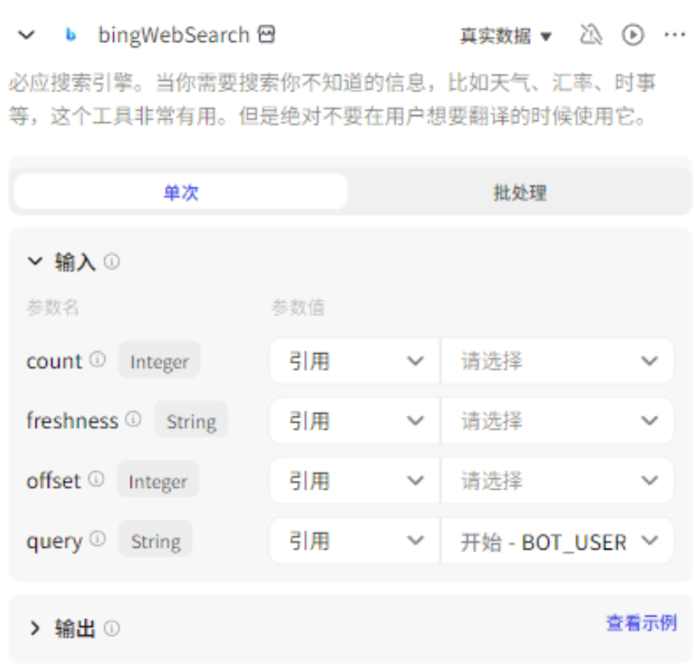Click the muted alert icon in header
The width and height of the screenshot is (696, 669).
click(x=591, y=35)
